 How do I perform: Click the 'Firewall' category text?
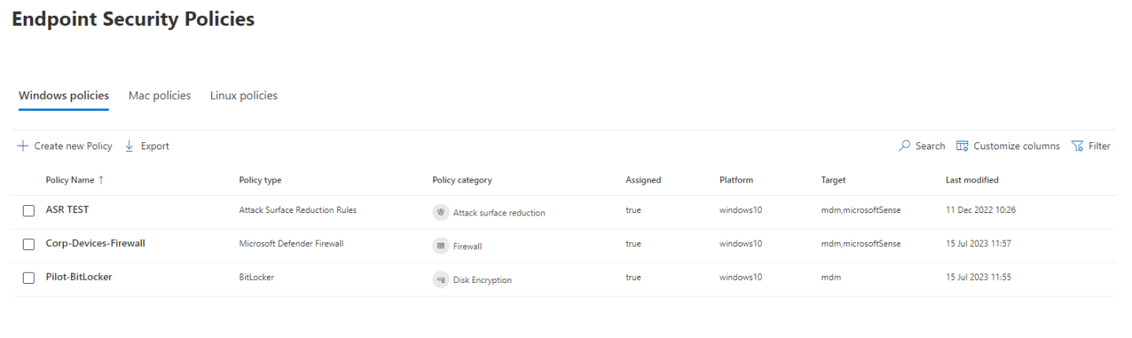[x=468, y=247]
